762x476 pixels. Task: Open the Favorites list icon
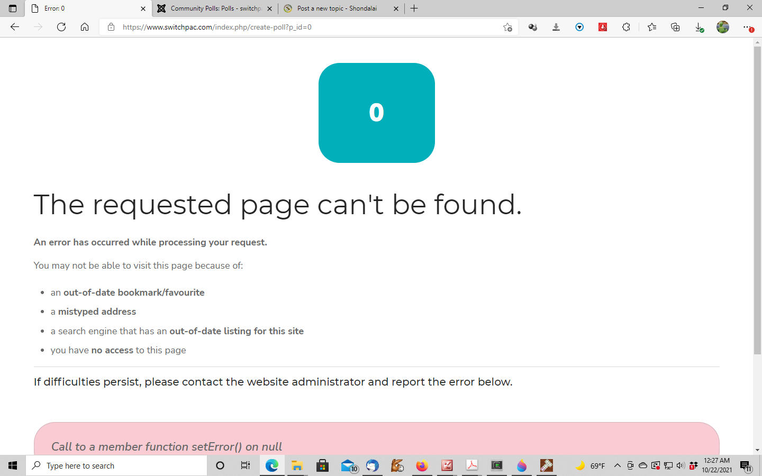coord(651,27)
